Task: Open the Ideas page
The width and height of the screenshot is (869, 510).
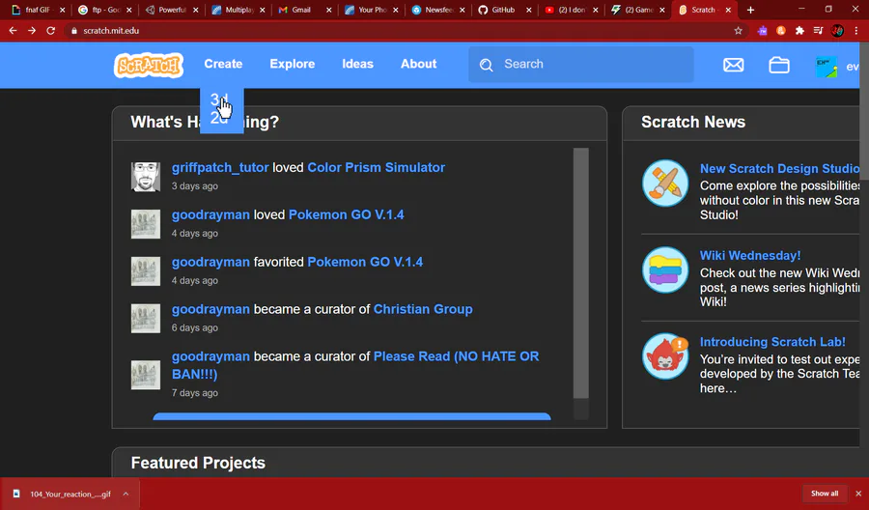Action: [x=357, y=64]
